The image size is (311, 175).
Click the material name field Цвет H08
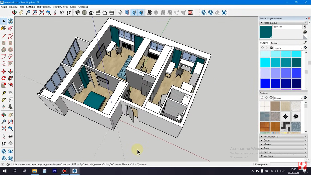click(287, 27)
